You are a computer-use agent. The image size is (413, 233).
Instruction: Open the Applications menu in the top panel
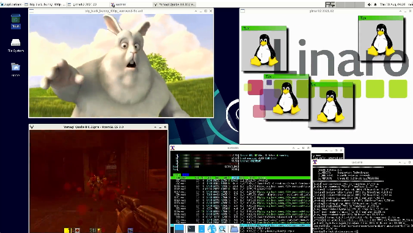click(x=12, y=4)
